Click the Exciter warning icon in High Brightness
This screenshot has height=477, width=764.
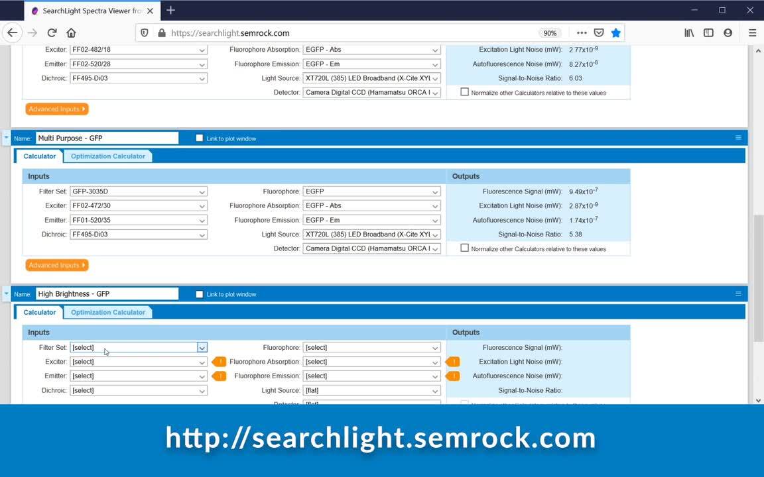[x=219, y=362]
